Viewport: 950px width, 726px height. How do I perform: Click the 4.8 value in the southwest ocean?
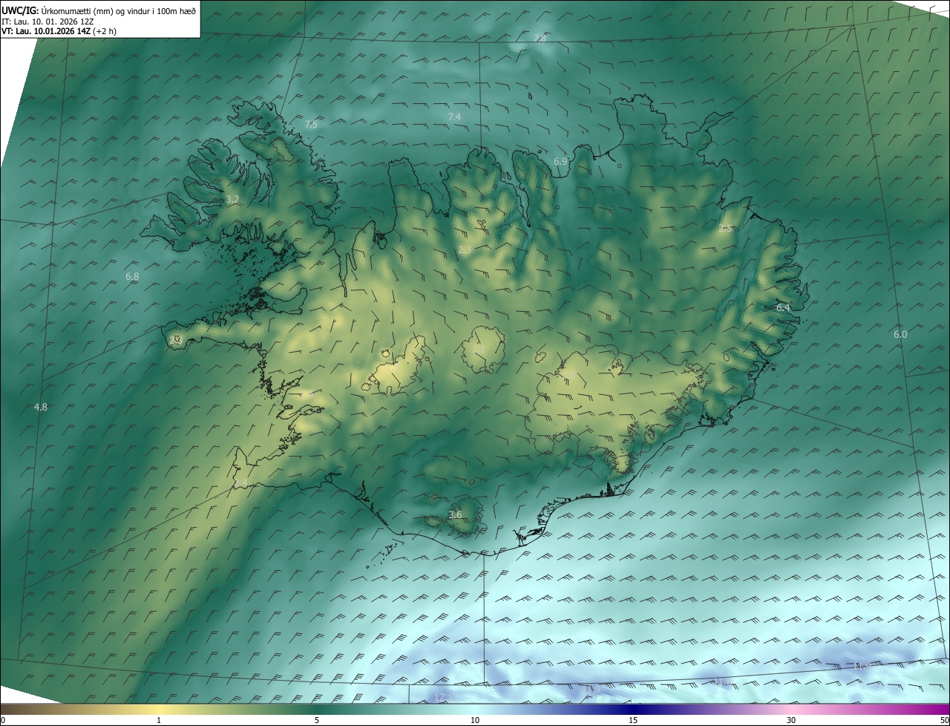41,407
